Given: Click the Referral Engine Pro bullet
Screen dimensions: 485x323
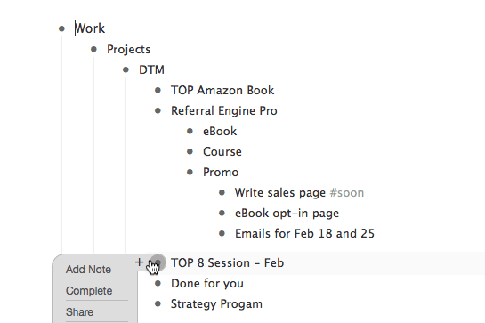Looking at the screenshot, I should pos(158,110).
